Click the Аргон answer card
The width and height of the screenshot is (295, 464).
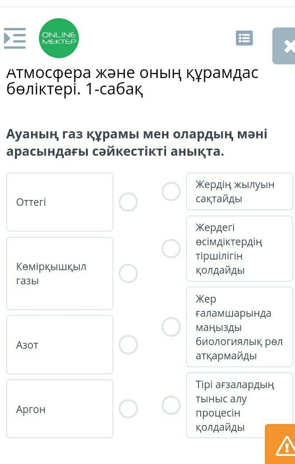point(60,409)
